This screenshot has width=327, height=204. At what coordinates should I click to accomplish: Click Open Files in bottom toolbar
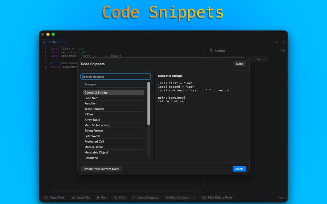(x=54, y=197)
